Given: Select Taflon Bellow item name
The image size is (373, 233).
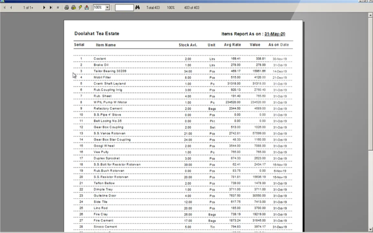Looking at the screenshot, I should coord(104,183).
